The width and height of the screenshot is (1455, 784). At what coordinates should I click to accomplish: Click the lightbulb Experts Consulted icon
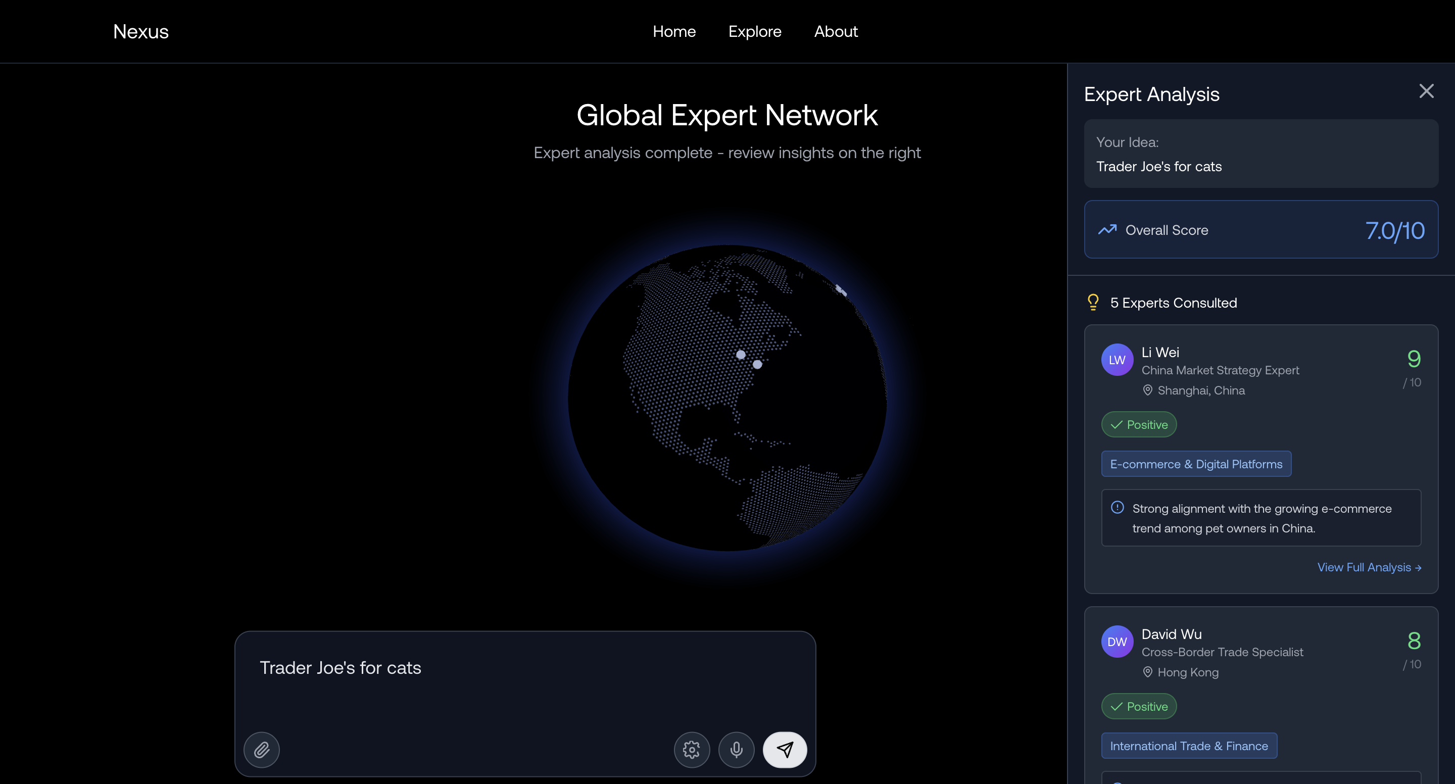[x=1093, y=302]
